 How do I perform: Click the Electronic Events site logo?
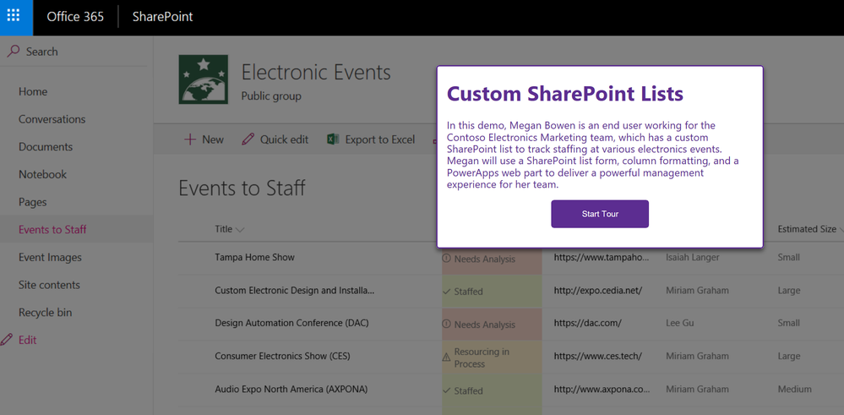[x=203, y=79]
